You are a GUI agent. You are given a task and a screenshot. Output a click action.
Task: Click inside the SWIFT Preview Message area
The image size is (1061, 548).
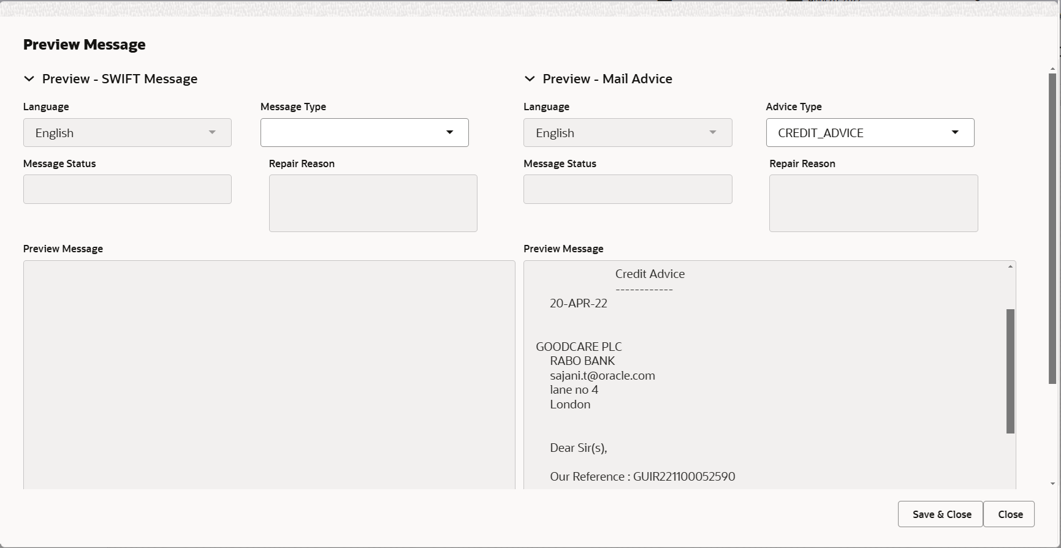pyautogui.click(x=269, y=375)
